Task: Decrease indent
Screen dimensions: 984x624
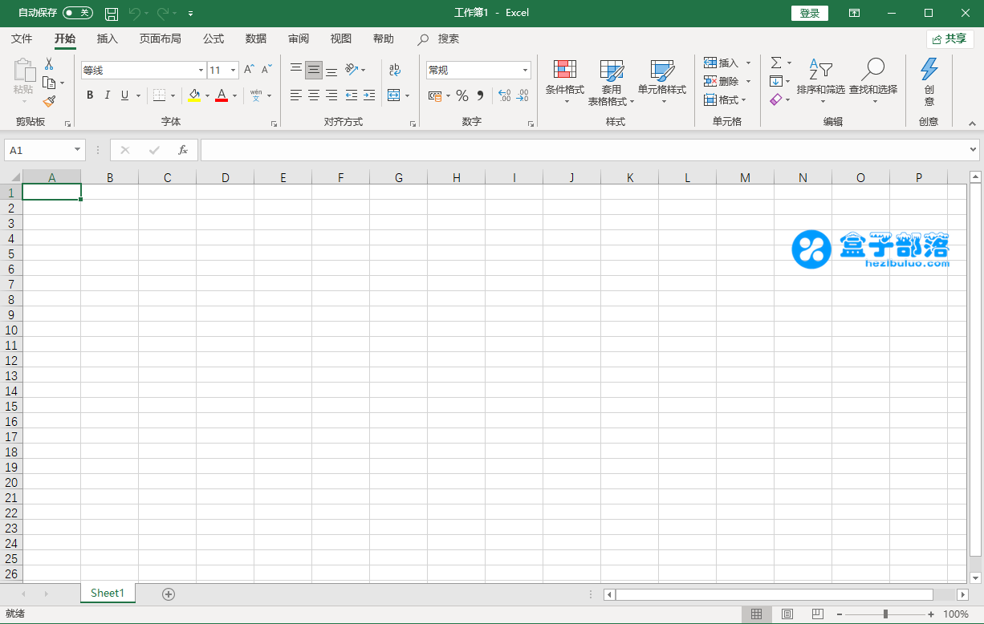Action: [x=351, y=95]
